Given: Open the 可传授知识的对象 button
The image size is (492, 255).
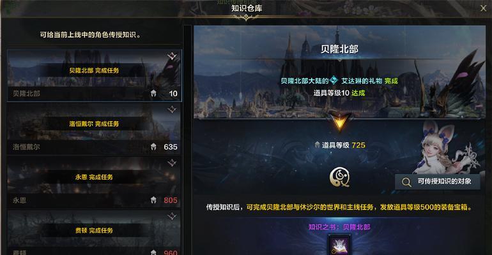Looking at the screenshot, I should [x=438, y=182].
